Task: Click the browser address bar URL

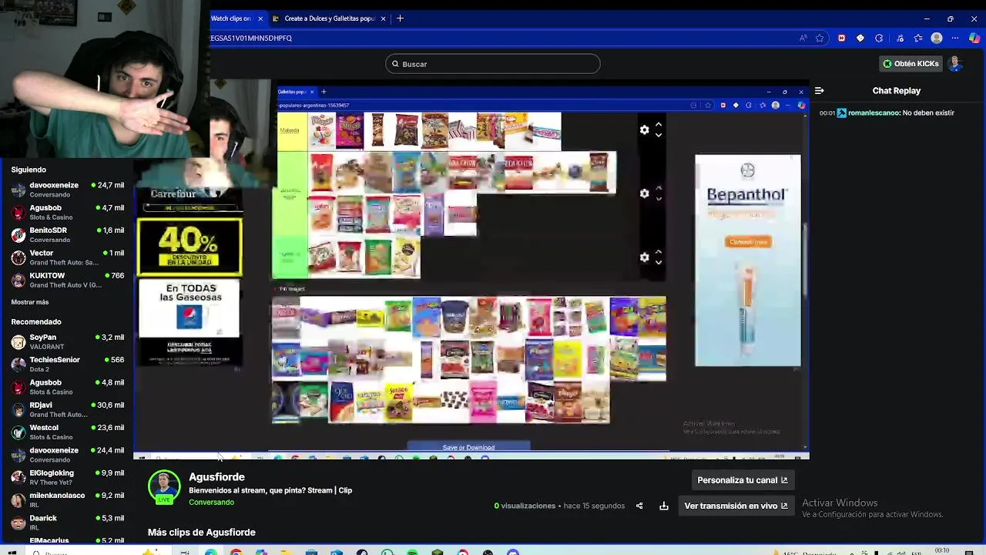Action: tap(251, 38)
